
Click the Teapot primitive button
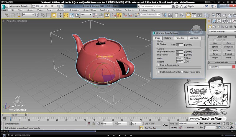215,57
